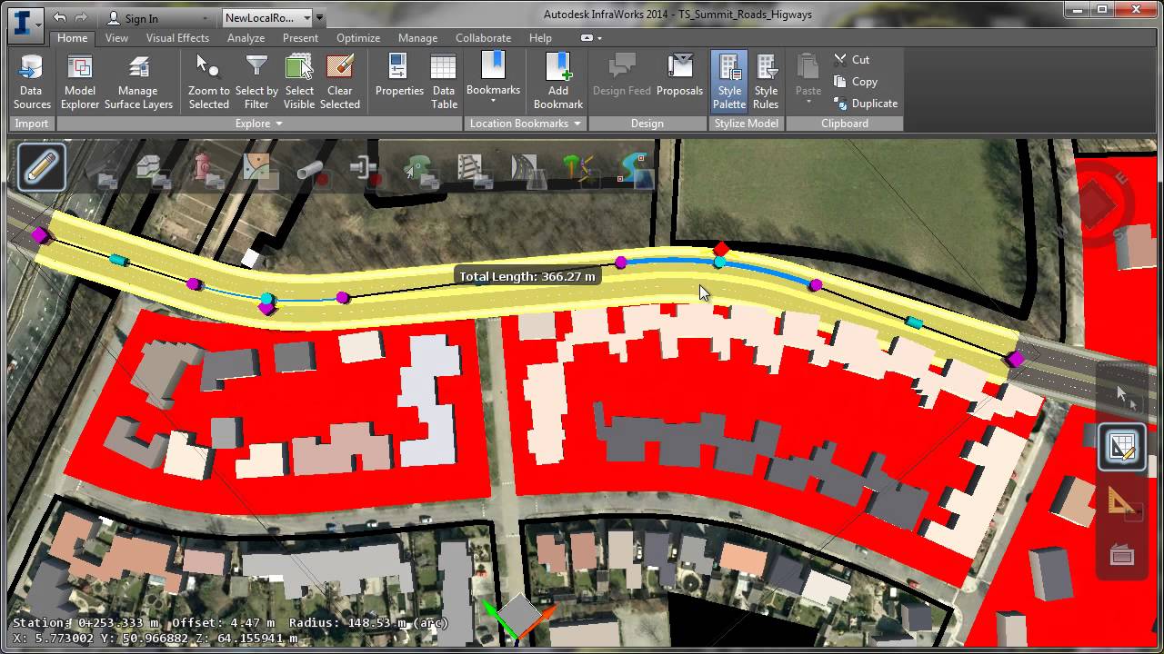The width and height of the screenshot is (1164, 654).
Task: Zoom to Selected objects
Action: pos(209,82)
